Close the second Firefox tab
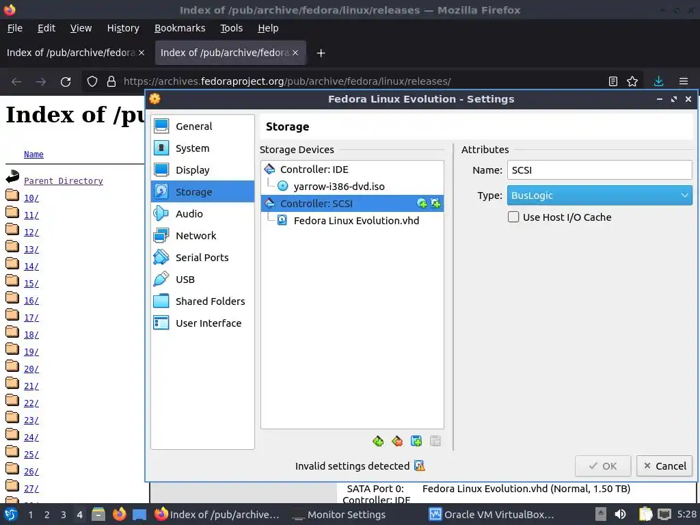 pyautogui.click(x=295, y=53)
